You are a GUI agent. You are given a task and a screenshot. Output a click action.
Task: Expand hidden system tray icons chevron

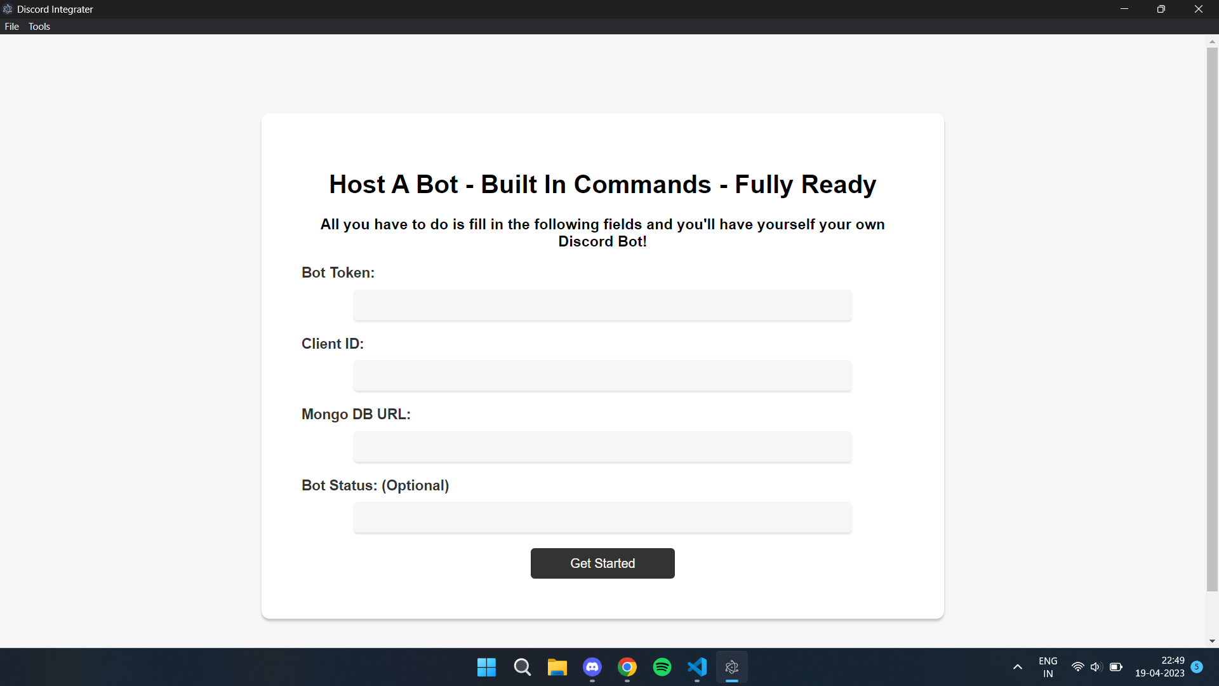pyautogui.click(x=1017, y=667)
